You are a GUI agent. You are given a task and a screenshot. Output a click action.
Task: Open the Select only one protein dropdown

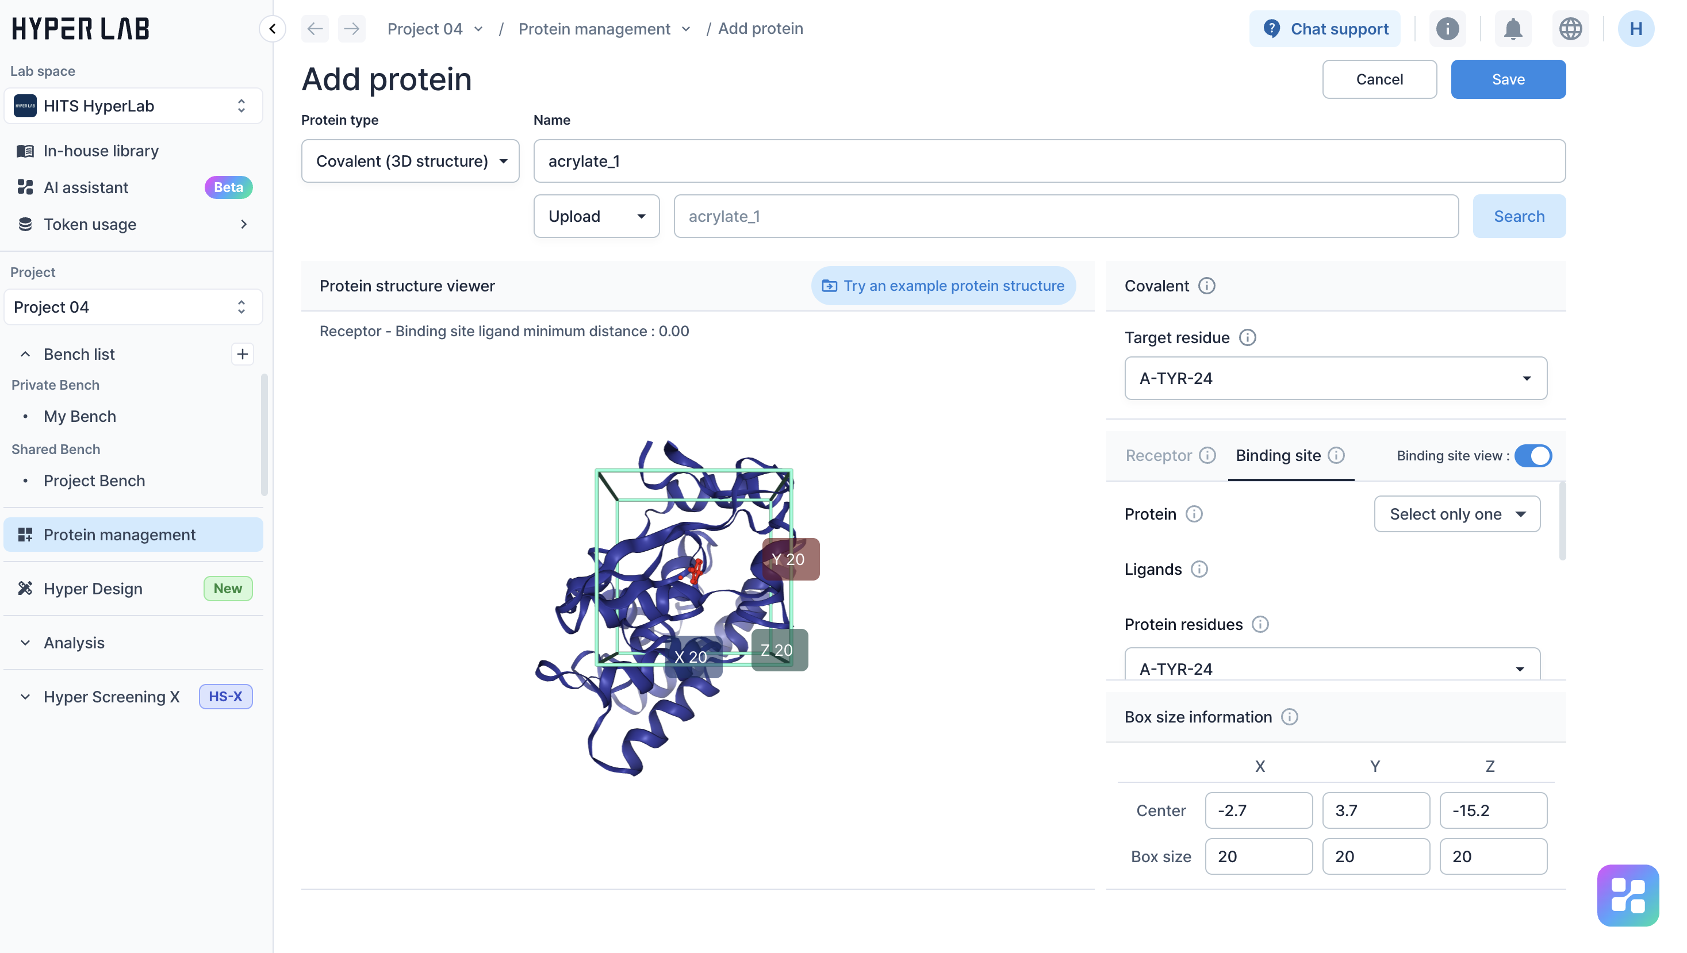tap(1456, 514)
